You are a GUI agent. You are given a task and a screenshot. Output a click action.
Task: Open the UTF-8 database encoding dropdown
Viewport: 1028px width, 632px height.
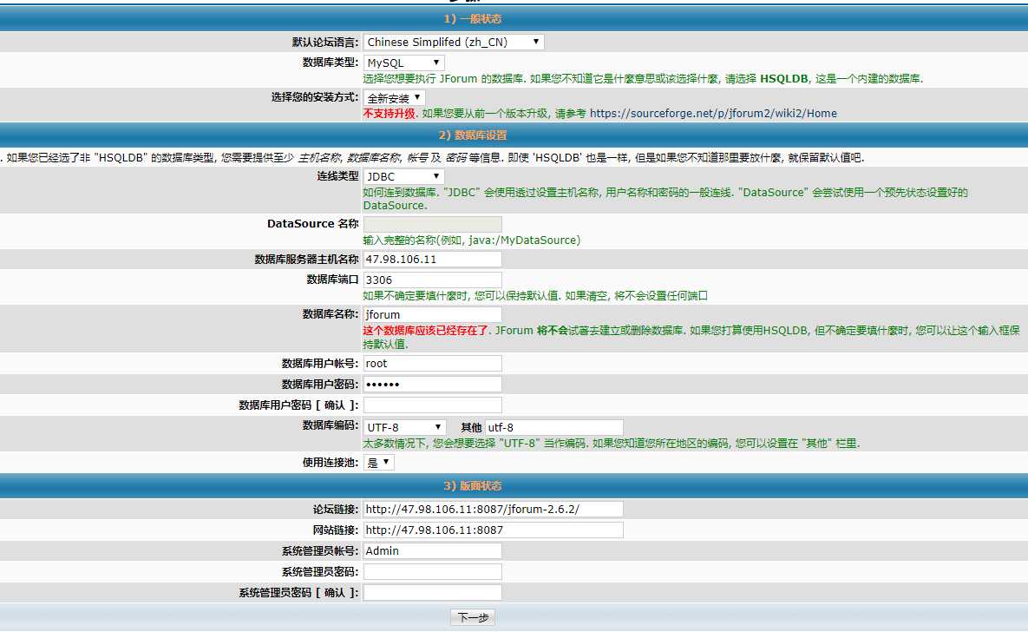tap(404, 427)
